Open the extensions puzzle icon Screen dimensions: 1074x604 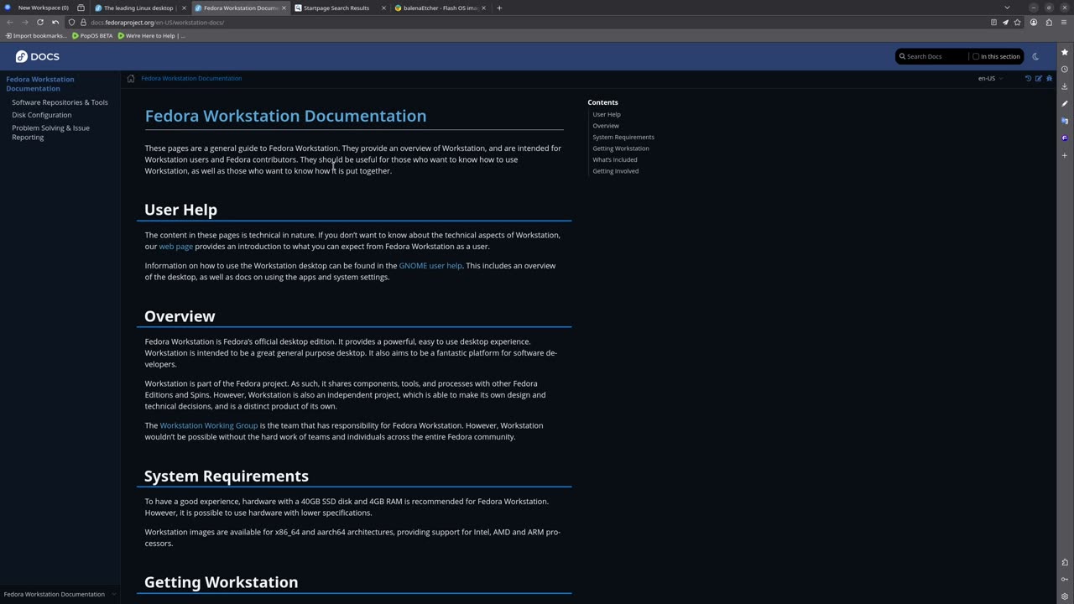1049,22
